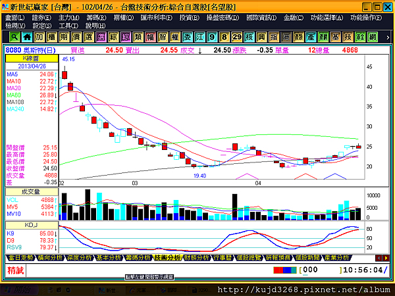Screen dimensions: 395x296
Task: Select the 櫃 toolbar icon
Action: click(x=51, y=37)
